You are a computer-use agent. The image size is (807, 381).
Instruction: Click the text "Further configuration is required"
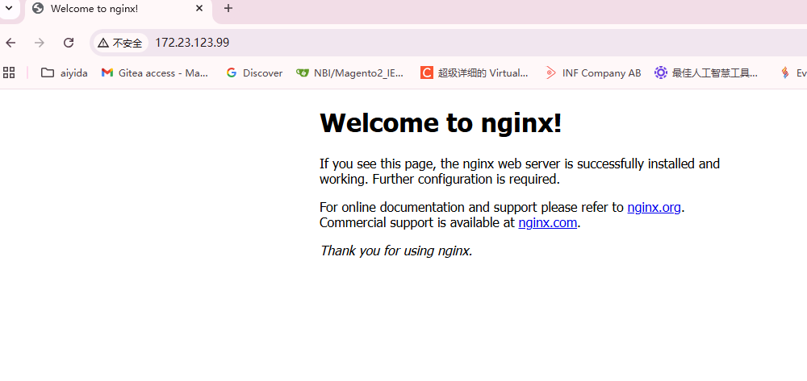click(x=466, y=180)
